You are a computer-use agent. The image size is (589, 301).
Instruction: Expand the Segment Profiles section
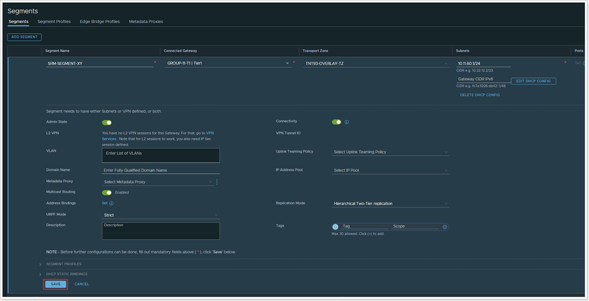(x=40, y=264)
